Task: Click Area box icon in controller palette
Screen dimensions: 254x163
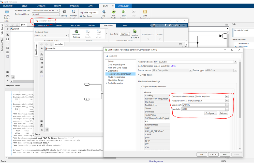Action: [x=42, y=76]
